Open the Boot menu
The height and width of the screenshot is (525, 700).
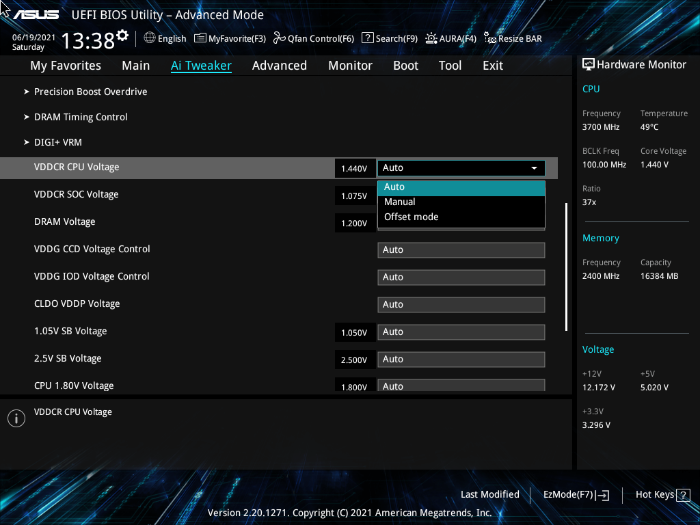pyautogui.click(x=405, y=65)
